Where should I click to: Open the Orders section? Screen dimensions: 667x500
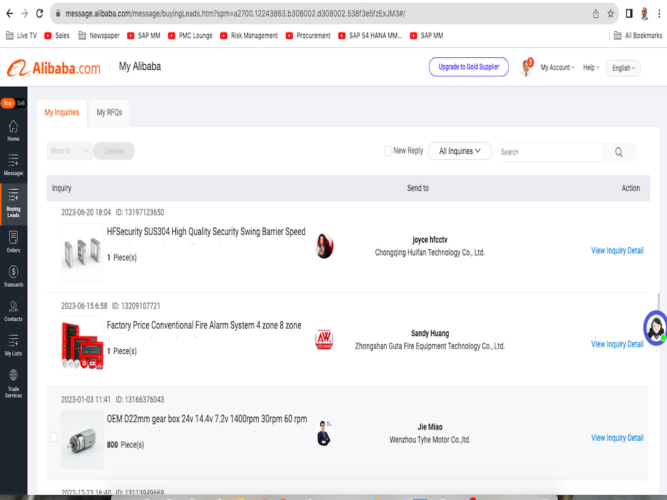tap(13, 242)
